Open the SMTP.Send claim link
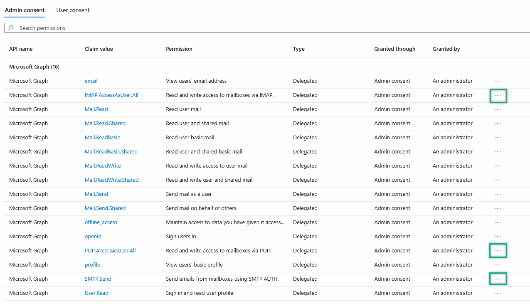530x304 pixels. [98, 279]
